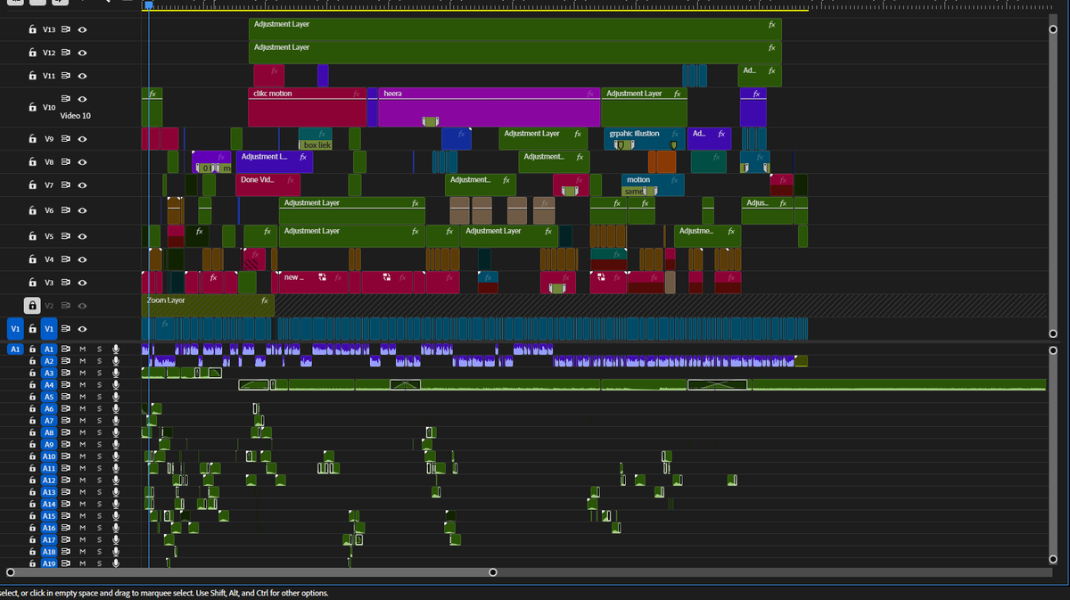This screenshot has width=1070, height=600.
Task: Toggle lock on track V10
Action: (32, 107)
